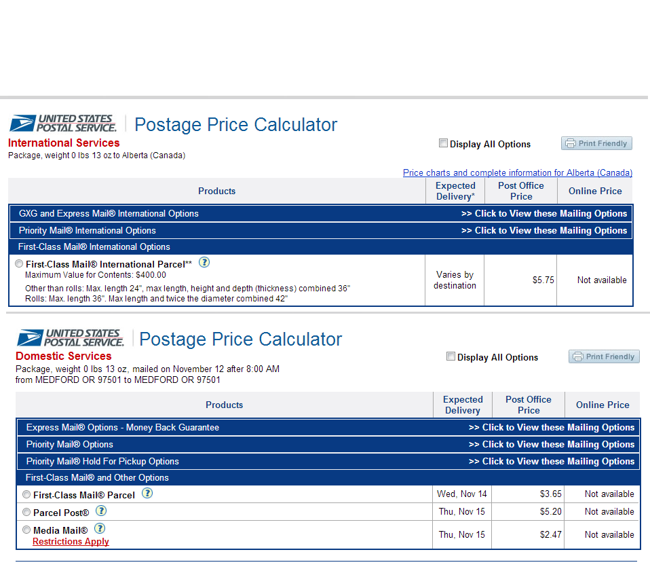Click Thu, Nov 15 delivery for Media Mail
Viewport: 650px width, 588px height.
click(462, 534)
